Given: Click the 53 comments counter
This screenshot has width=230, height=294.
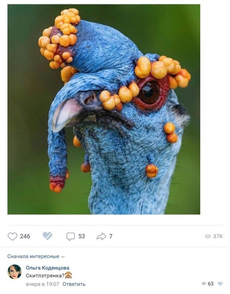Looking at the screenshot, I should [82, 236].
